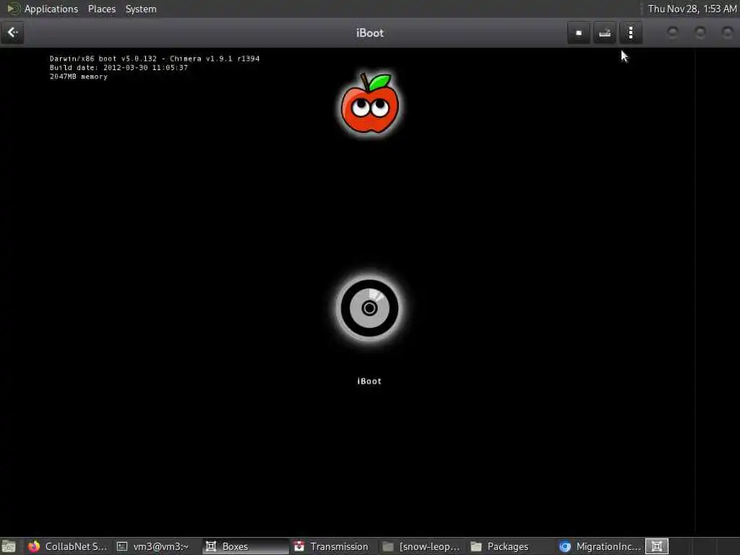Select the iBoot disc boot icon
The width and height of the screenshot is (740, 555).
tap(369, 308)
